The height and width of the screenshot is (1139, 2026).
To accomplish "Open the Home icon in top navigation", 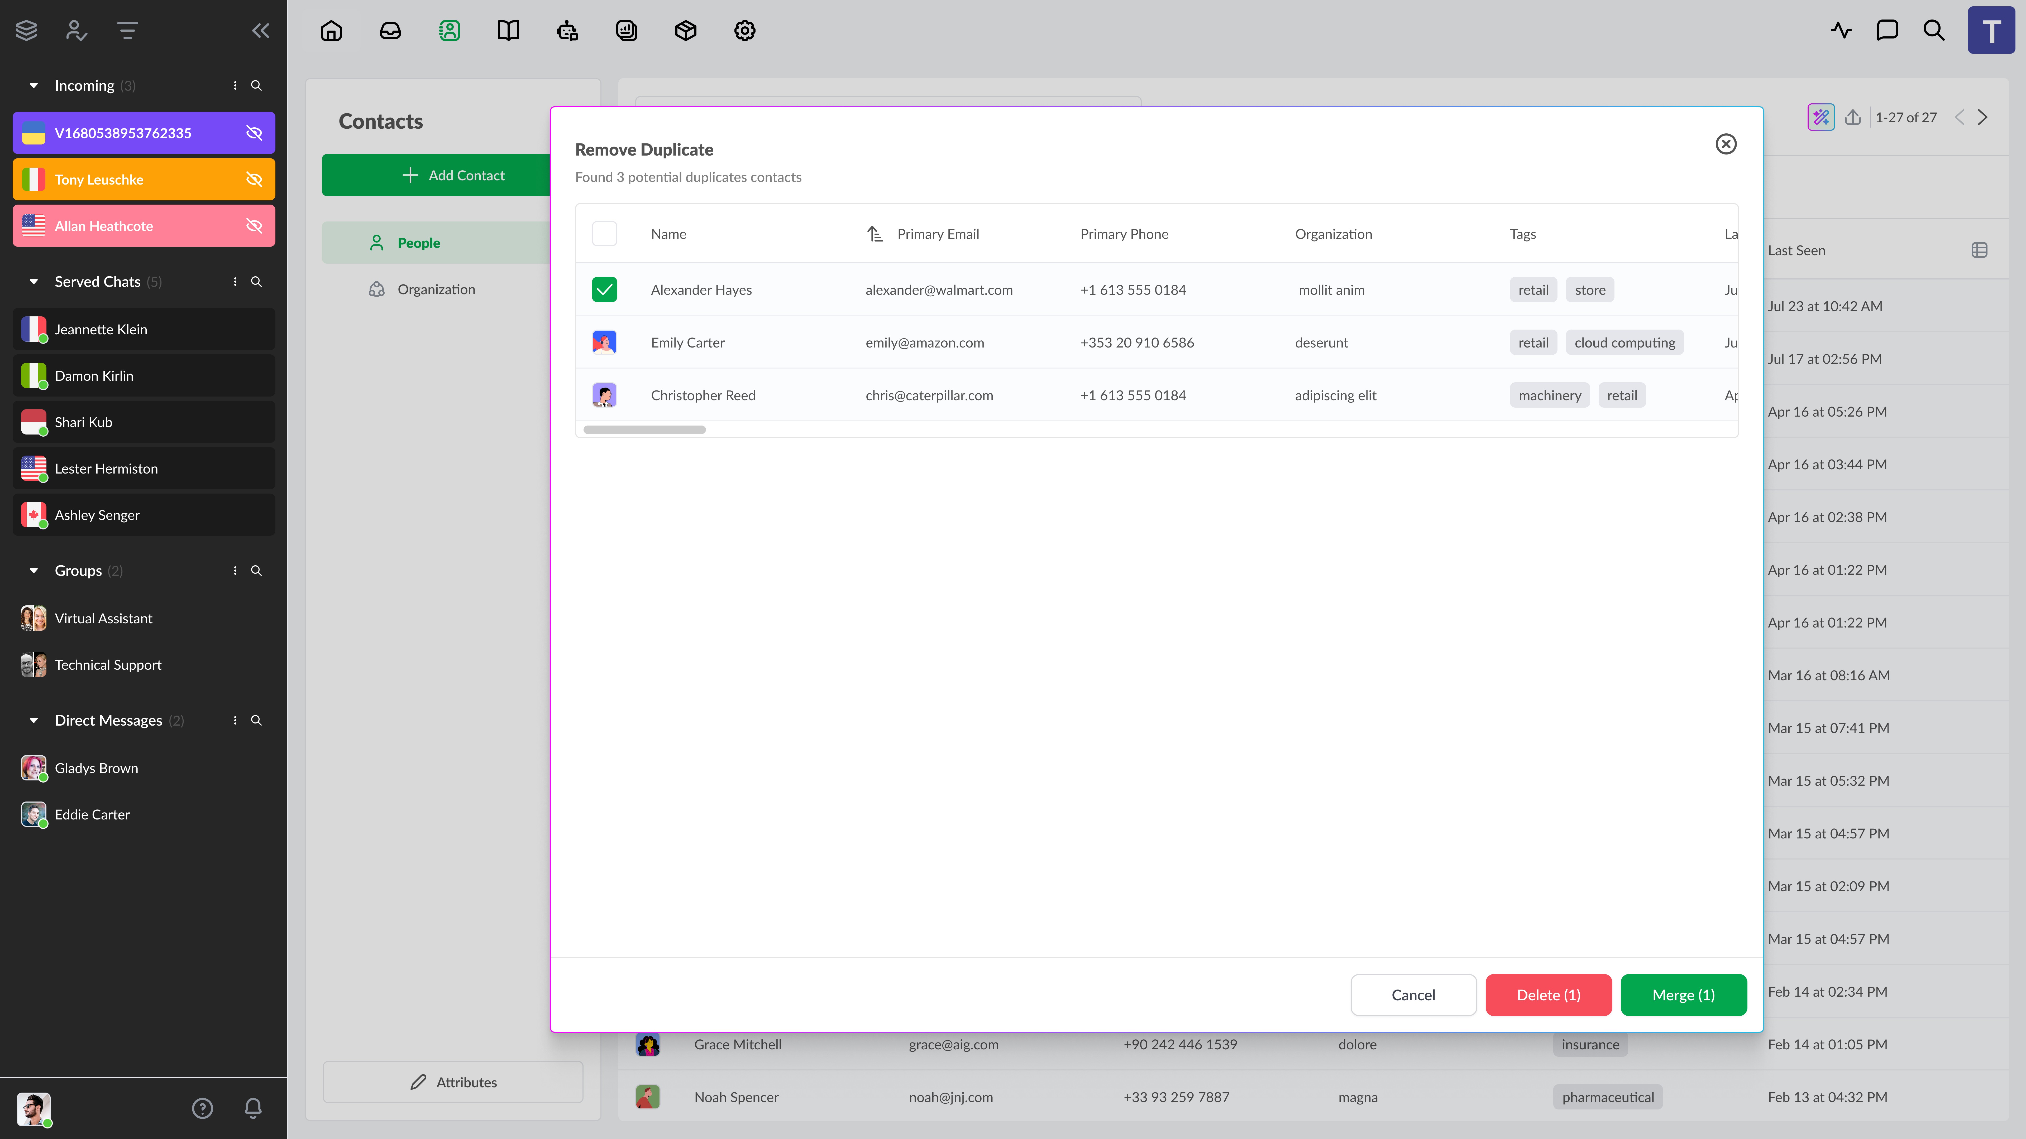I will point(331,31).
